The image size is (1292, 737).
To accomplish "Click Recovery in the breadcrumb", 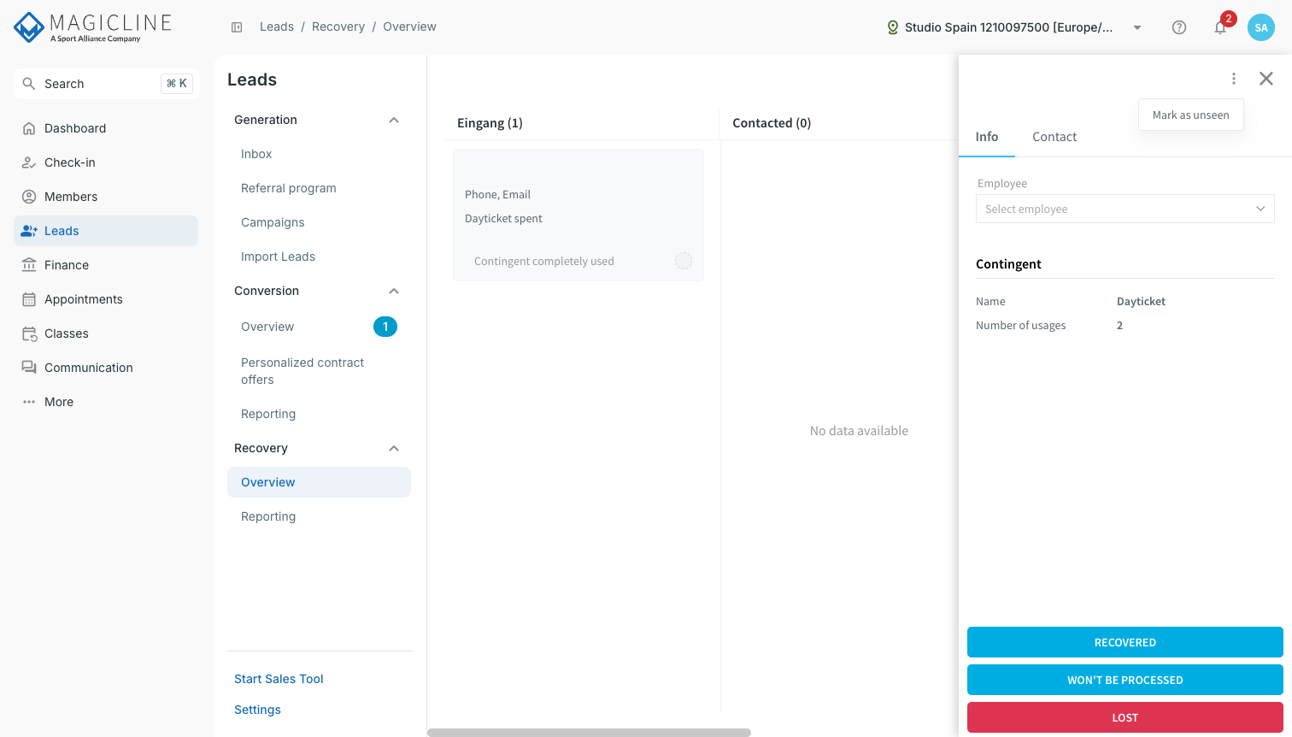I will point(338,27).
